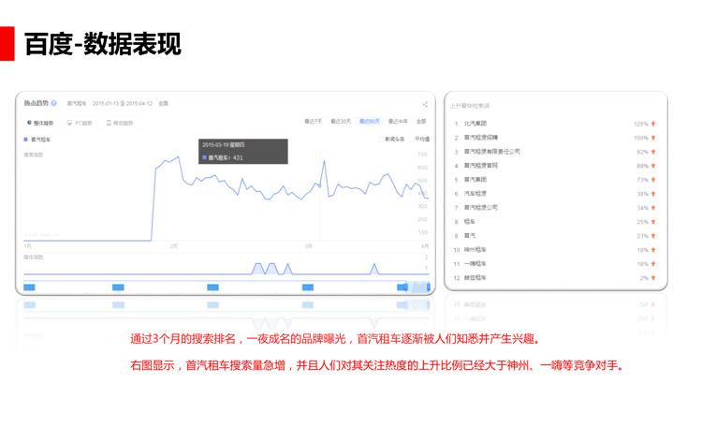Click the up arrow beside 34% growth
The image size is (702, 428).
pos(653,208)
